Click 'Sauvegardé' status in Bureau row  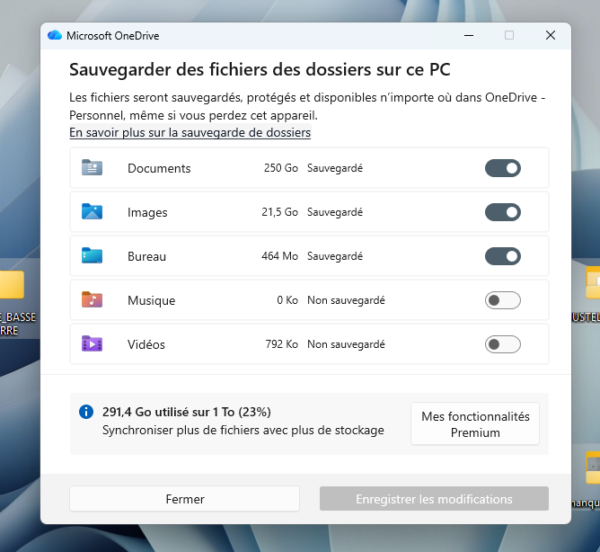335,256
